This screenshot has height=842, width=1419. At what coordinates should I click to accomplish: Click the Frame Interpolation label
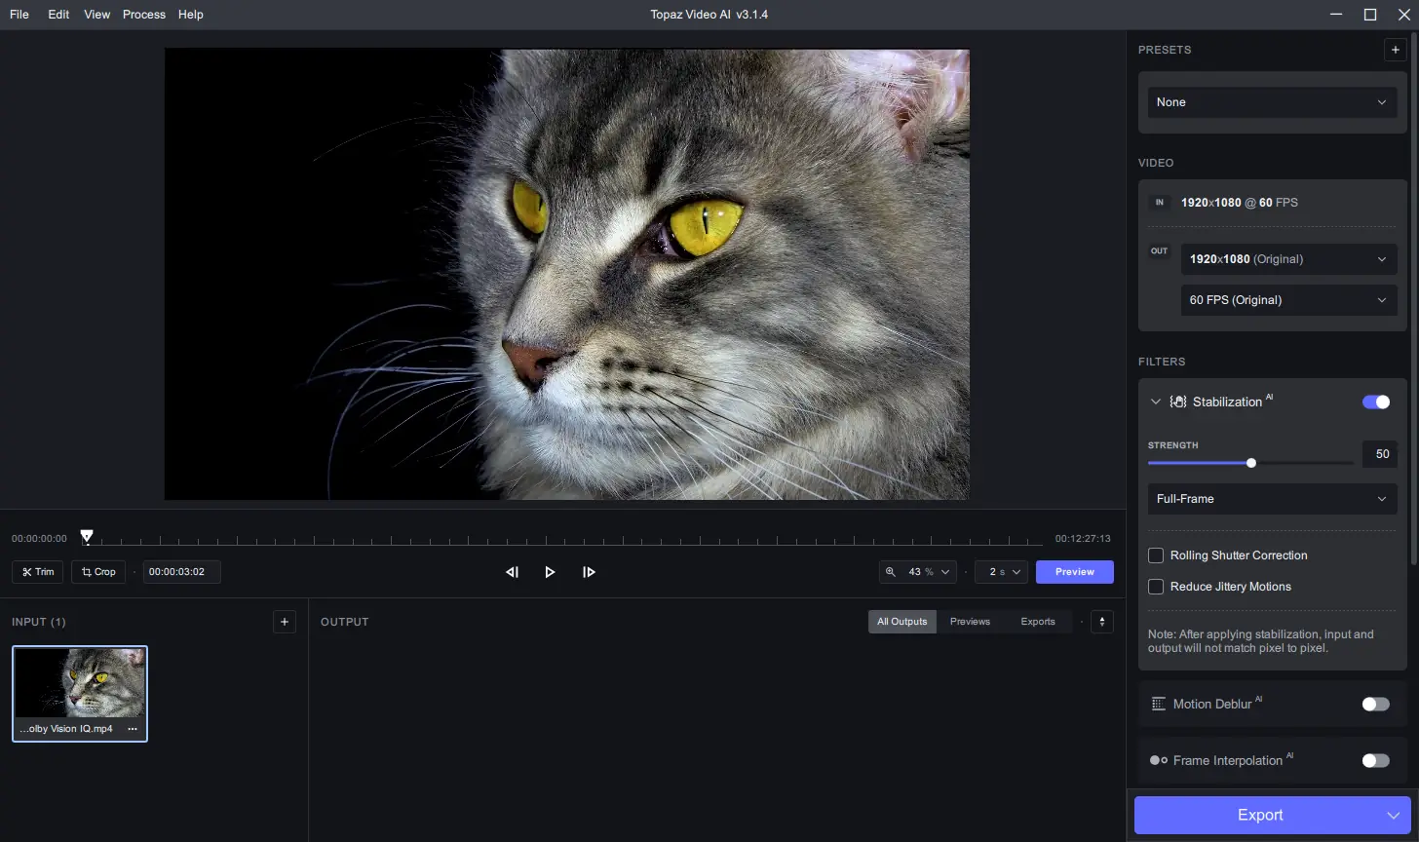[1228, 760]
